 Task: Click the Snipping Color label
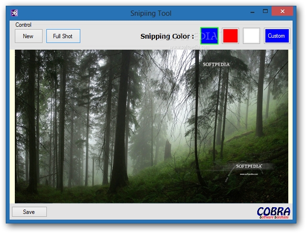[x=167, y=36]
